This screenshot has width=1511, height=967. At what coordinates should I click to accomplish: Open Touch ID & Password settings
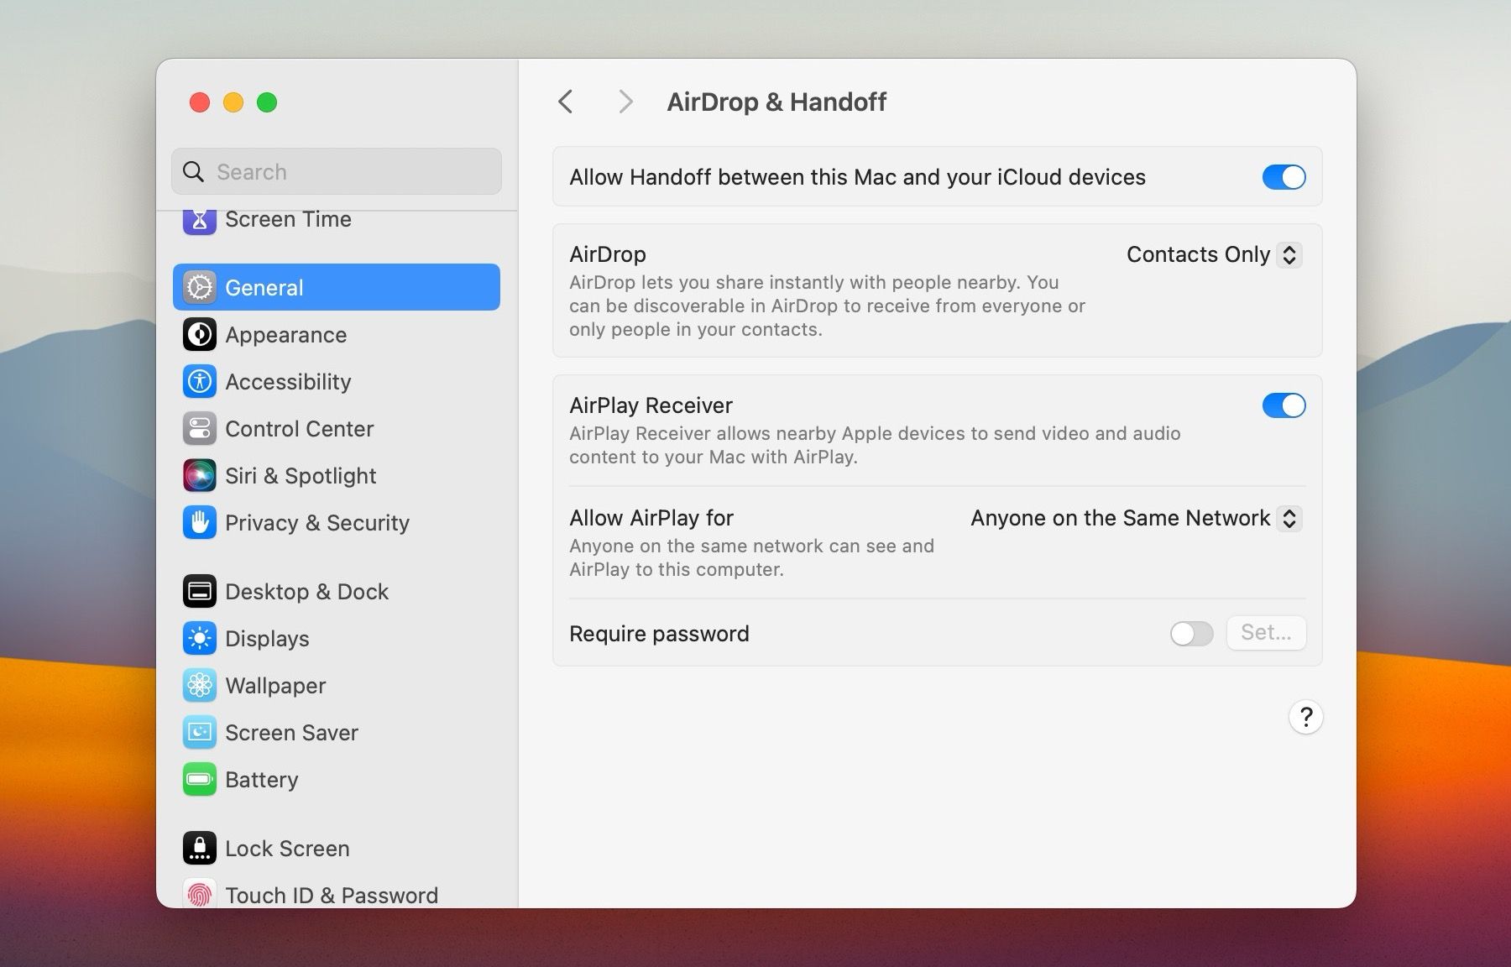[331, 895]
